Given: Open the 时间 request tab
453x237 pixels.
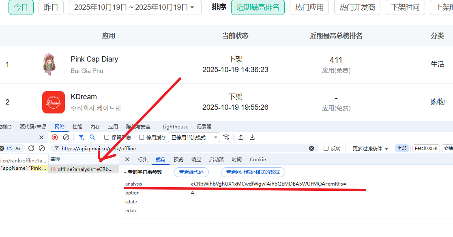Looking at the screenshot, I should coord(236,159).
